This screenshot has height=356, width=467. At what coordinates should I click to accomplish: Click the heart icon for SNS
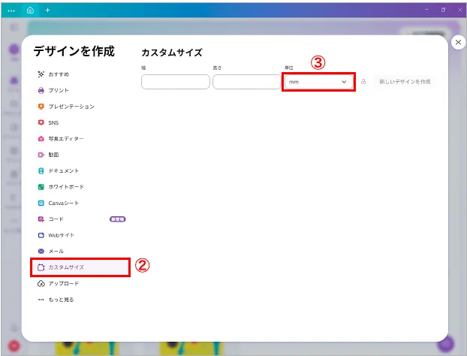pos(41,122)
